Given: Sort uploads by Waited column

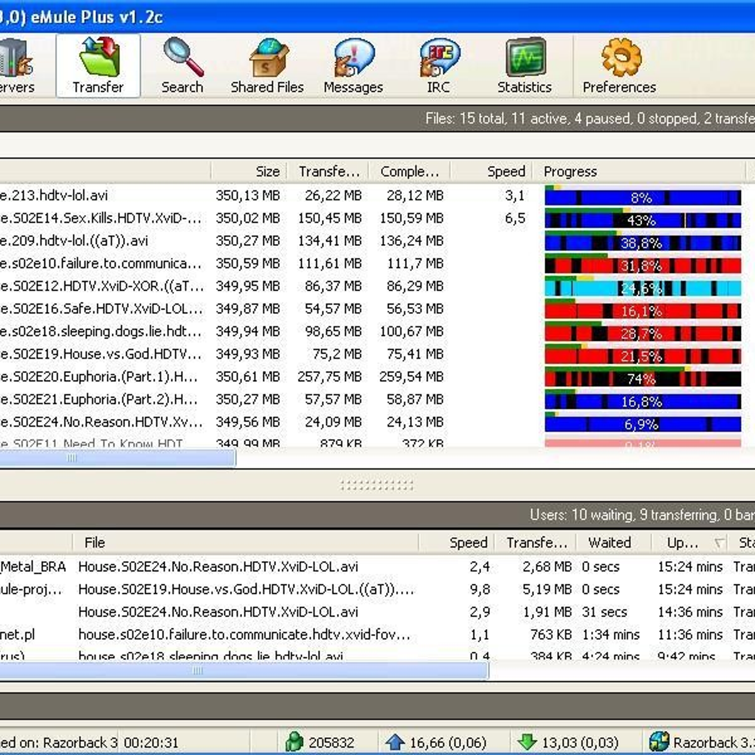Looking at the screenshot, I should point(613,543).
